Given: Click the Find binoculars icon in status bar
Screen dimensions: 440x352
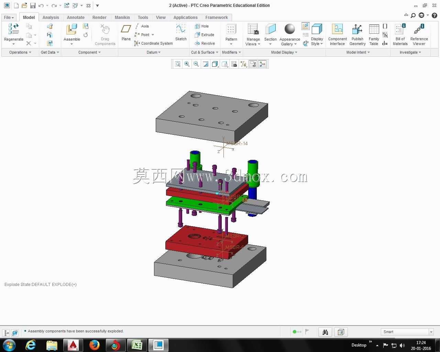Looking at the screenshot, I should (x=325, y=332).
